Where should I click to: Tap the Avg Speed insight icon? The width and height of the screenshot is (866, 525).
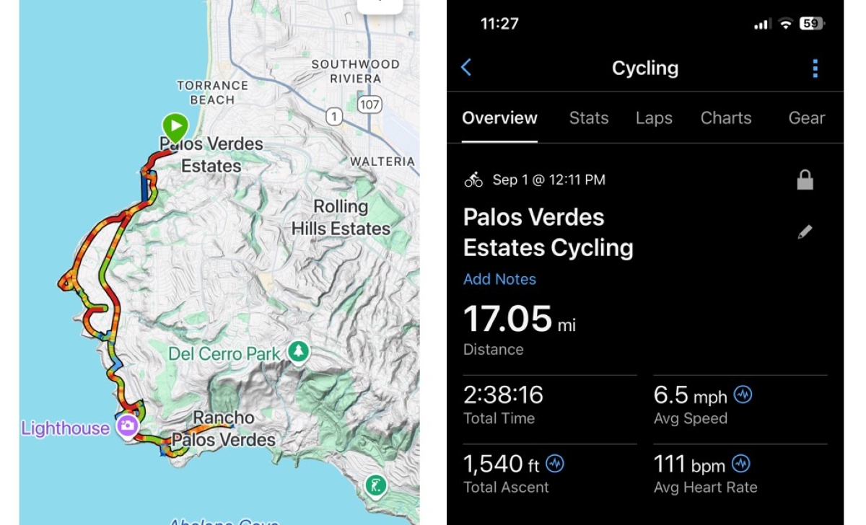(743, 394)
